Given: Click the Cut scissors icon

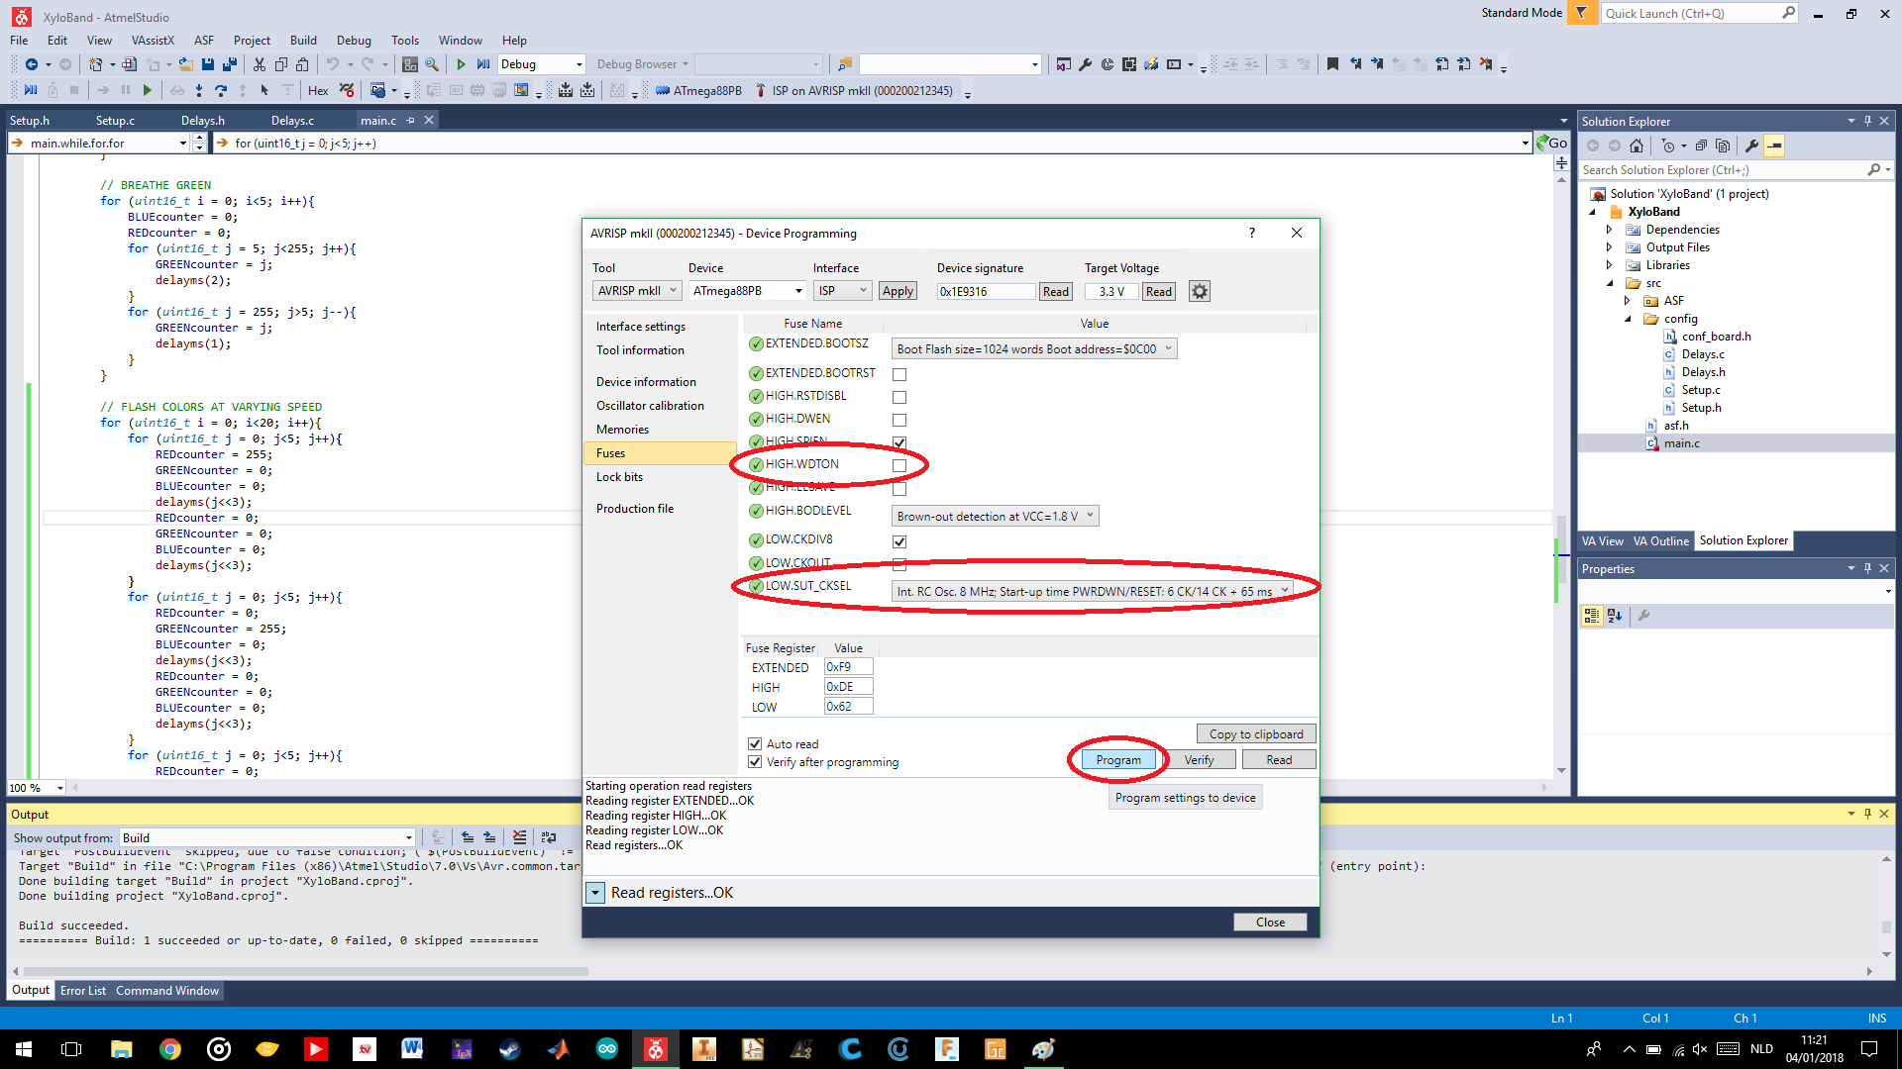Looking at the screenshot, I should click(259, 64).
